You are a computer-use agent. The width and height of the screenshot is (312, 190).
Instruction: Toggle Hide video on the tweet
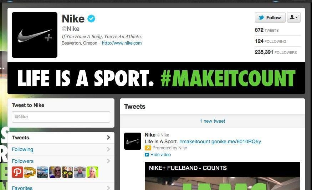(x=160, y=155)
